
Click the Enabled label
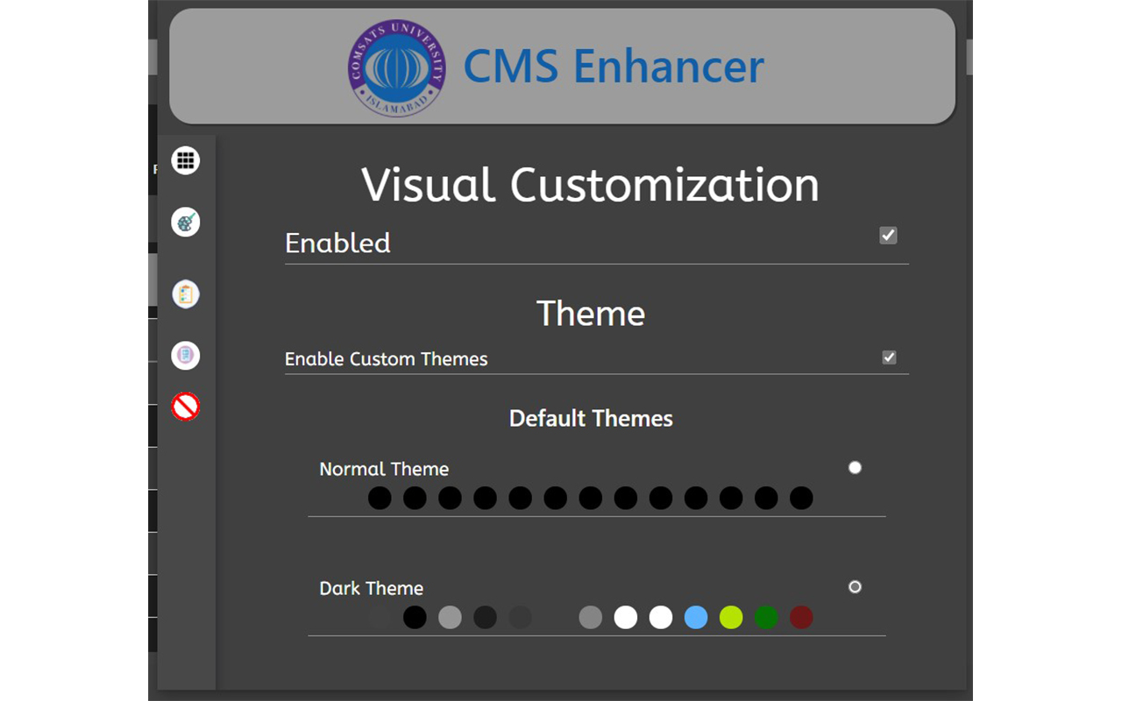[x=337, y=243]
